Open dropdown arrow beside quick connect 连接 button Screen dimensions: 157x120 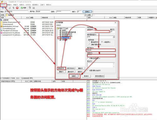pos(92,12)
